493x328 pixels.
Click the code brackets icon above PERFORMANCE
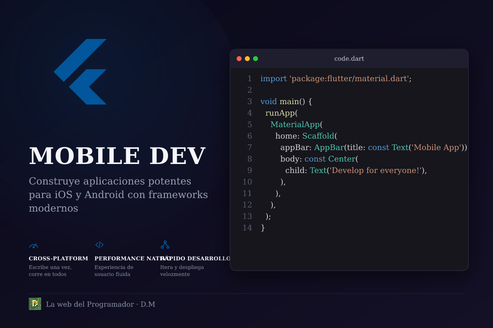coord(99,245)
